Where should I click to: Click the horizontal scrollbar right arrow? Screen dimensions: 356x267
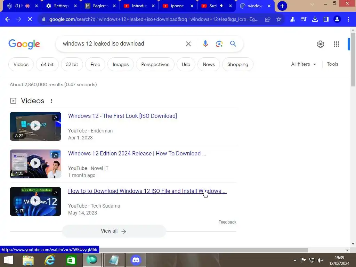pyautogui.click(x=347, y=250)
